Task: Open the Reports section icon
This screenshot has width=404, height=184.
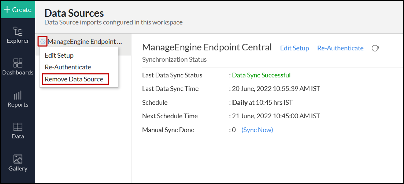Action: coord(18,95)
